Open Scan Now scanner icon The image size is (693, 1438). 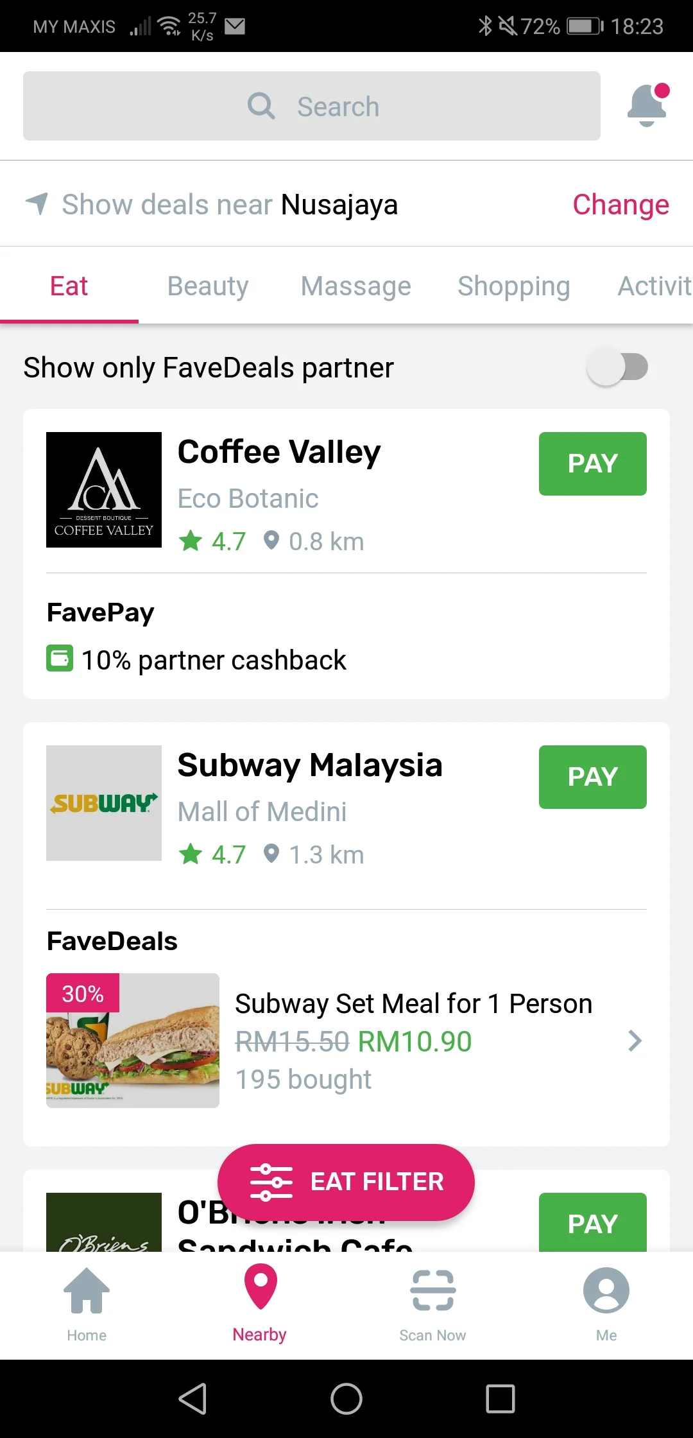click(433, 1290)
